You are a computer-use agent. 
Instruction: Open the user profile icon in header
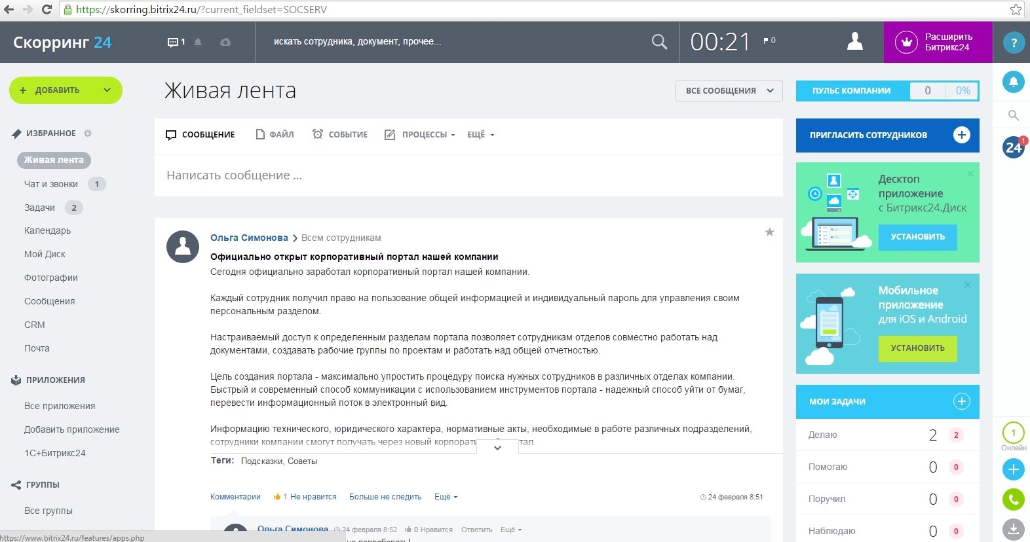coord(854,41)
